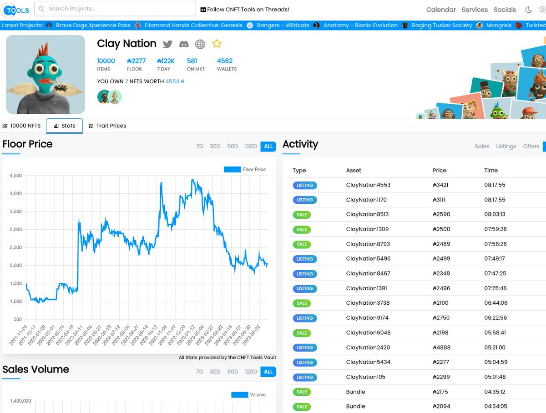Screen dimensions: 546x413
Task: Open the Follow CNFT.Tools on Threads link
Action: point(245,9)
